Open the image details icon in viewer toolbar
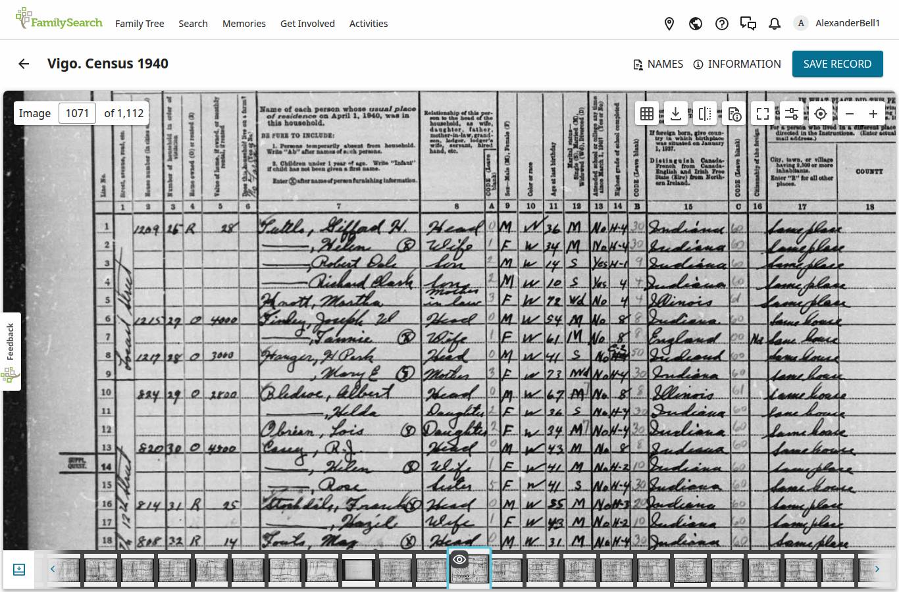Screen dimensions: 899x592 pyautogui.click(x=734, y=113)
